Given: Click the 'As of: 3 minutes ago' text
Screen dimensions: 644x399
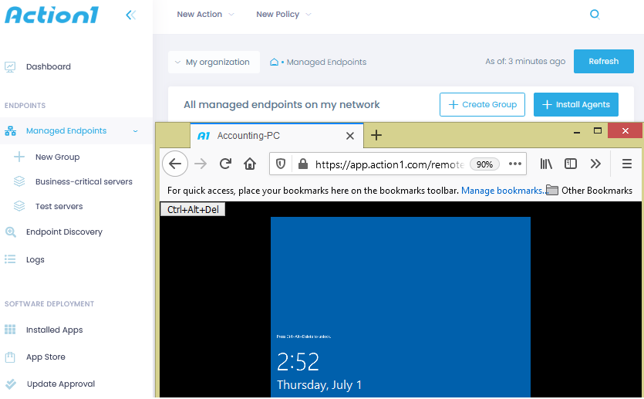Looking at the screenshot, I should (525, 62).
